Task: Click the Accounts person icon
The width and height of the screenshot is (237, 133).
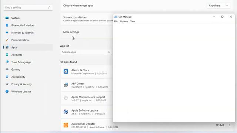Action: 7,55
